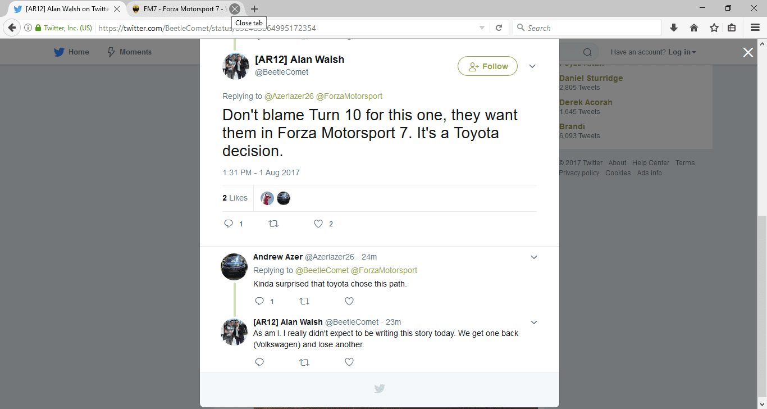This screenshot has width=767, height=409.
Task: Open the Log in dropdown
Action: 682,52
